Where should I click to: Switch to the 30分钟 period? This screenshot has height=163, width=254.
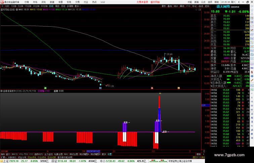click(36, 6)
